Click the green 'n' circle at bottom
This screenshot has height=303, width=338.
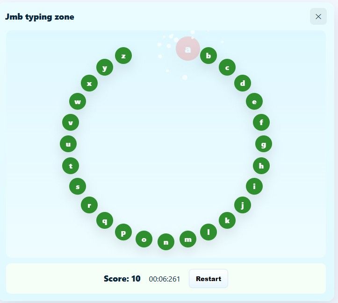[x=165, y=242]
